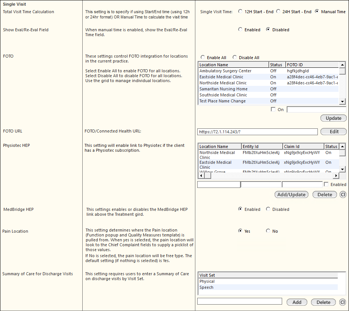Click Physiotec location name input field
Image resolution: width=349 pixels, height=311 pixels.
pyautogui.click(x=219, y=184)
